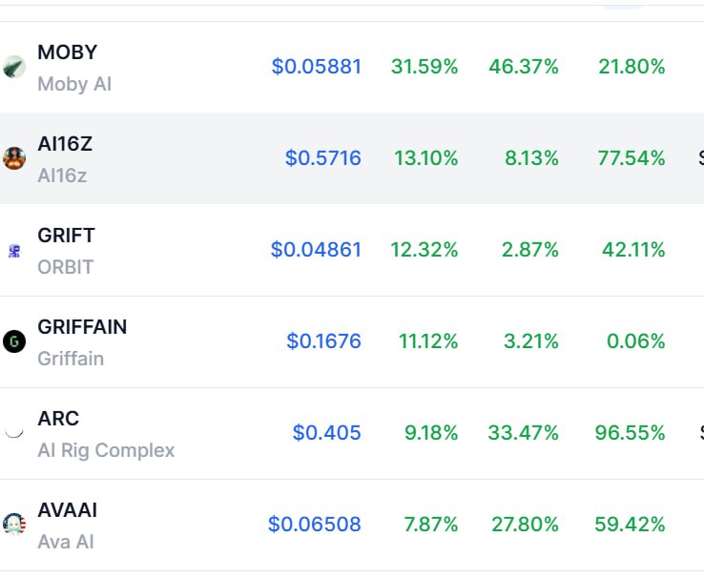Screen dimensions: 704x578
Task: Select the GRIFT ticker name
Action: (66, 236)
